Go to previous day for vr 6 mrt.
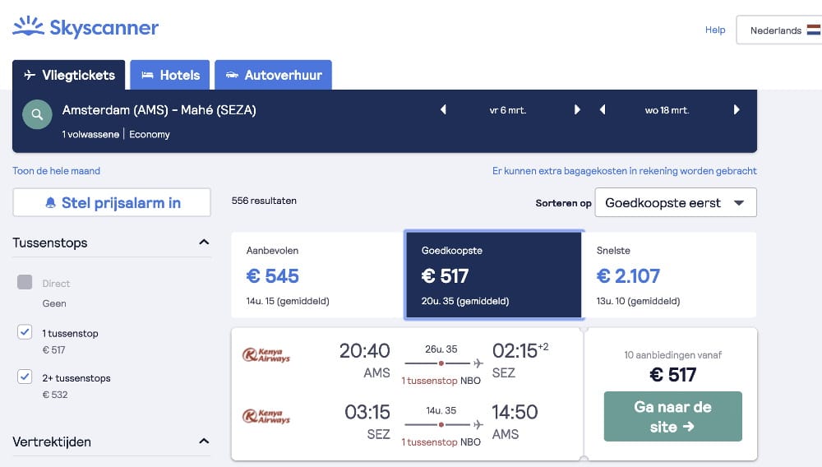 click(x=444, y=109)
